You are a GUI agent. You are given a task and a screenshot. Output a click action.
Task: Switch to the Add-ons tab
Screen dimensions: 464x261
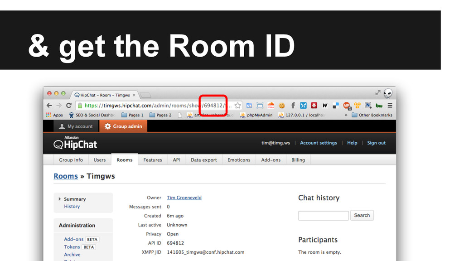pyautogui.click(x=271, y=160)
